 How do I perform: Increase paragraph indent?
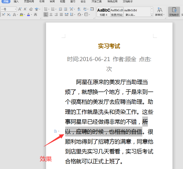(66, 9)
